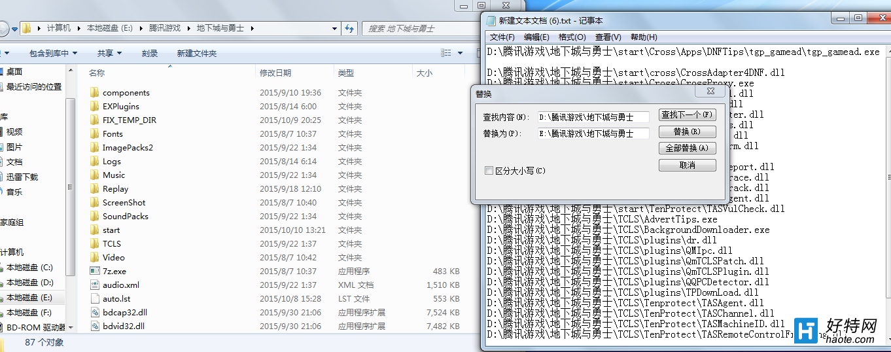Select the SoundPacks folder icon

[94, 217]
